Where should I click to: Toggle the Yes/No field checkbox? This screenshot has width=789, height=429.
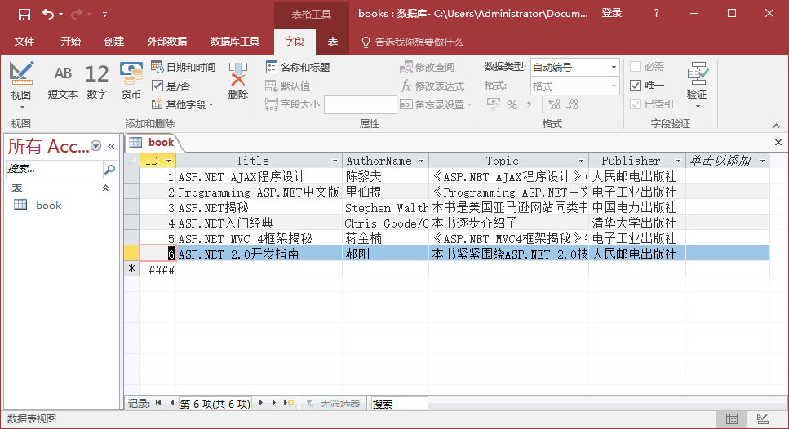point(158,86)
